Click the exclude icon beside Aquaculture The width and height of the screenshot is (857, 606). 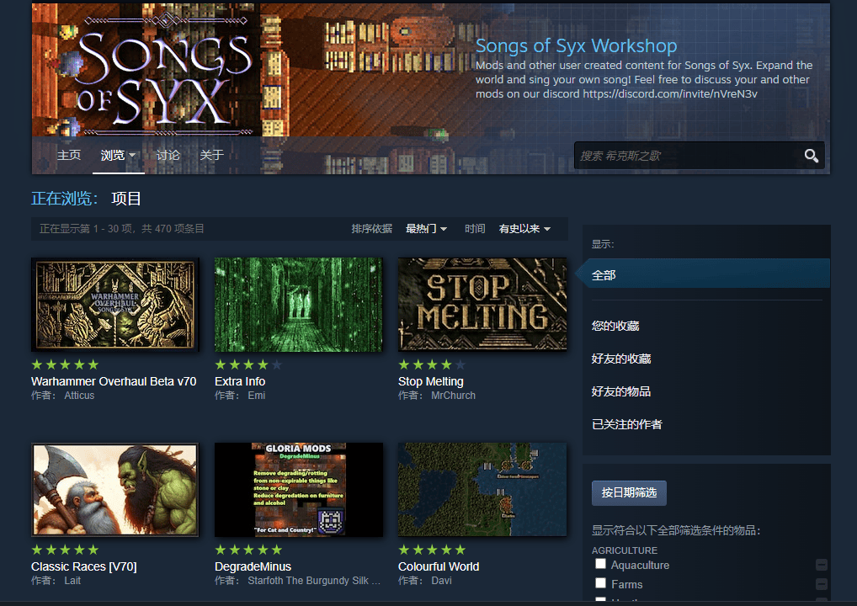pyautogui.click(x=822, y=566)
